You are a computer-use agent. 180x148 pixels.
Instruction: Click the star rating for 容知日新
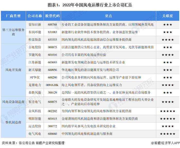click(x=168, y=25)
